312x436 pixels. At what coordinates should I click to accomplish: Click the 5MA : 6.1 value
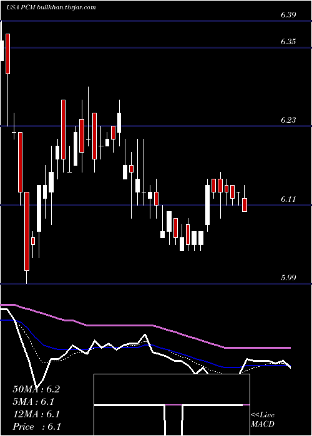click(33, 402)
